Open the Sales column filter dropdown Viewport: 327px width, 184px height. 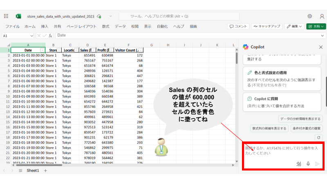(93, 50)
